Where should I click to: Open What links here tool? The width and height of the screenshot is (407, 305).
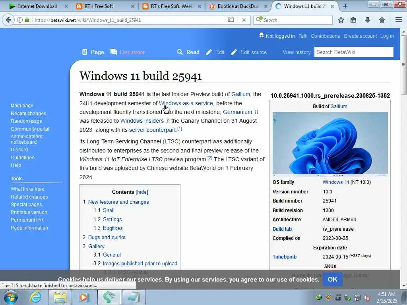point(27,189)
